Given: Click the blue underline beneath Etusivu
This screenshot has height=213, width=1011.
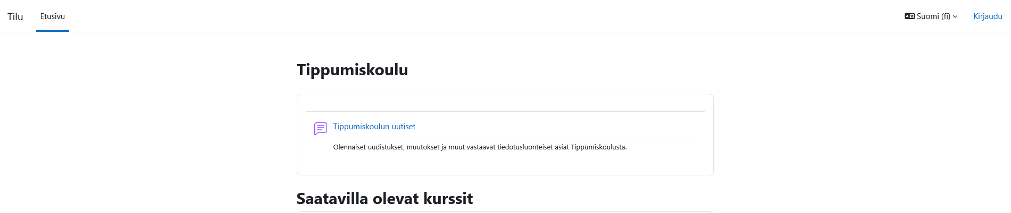Looking at the screenshot, I should 53,31.
